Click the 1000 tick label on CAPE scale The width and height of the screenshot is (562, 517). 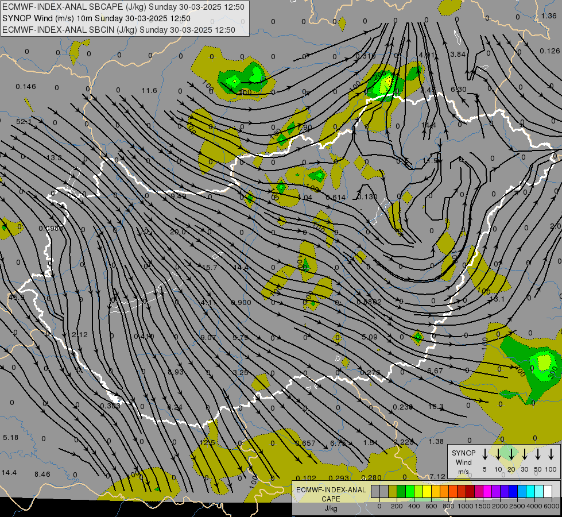tap(465, 506)
